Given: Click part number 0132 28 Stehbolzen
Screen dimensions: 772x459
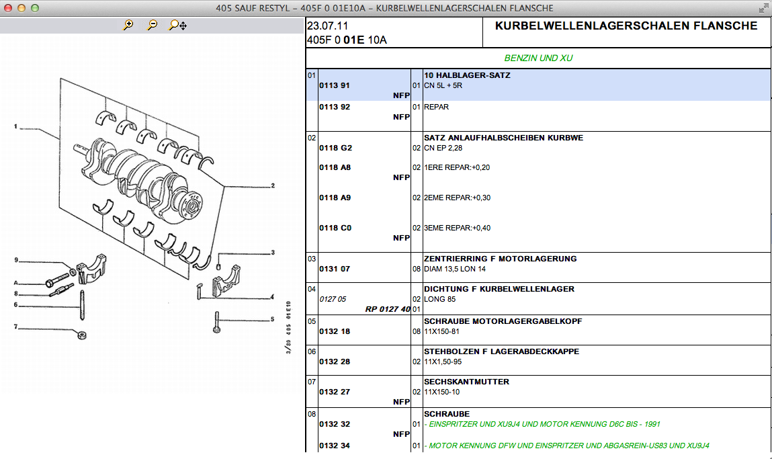Looking at the screenshot, I should (x=334, y=362).
